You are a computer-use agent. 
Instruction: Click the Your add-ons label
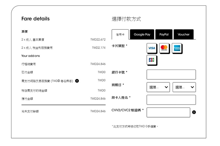[x=31, y=56]
